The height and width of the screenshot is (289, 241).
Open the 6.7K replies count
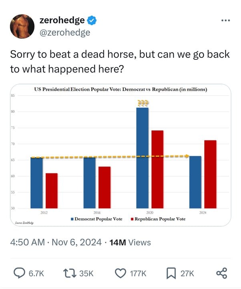tap(36, 273)
